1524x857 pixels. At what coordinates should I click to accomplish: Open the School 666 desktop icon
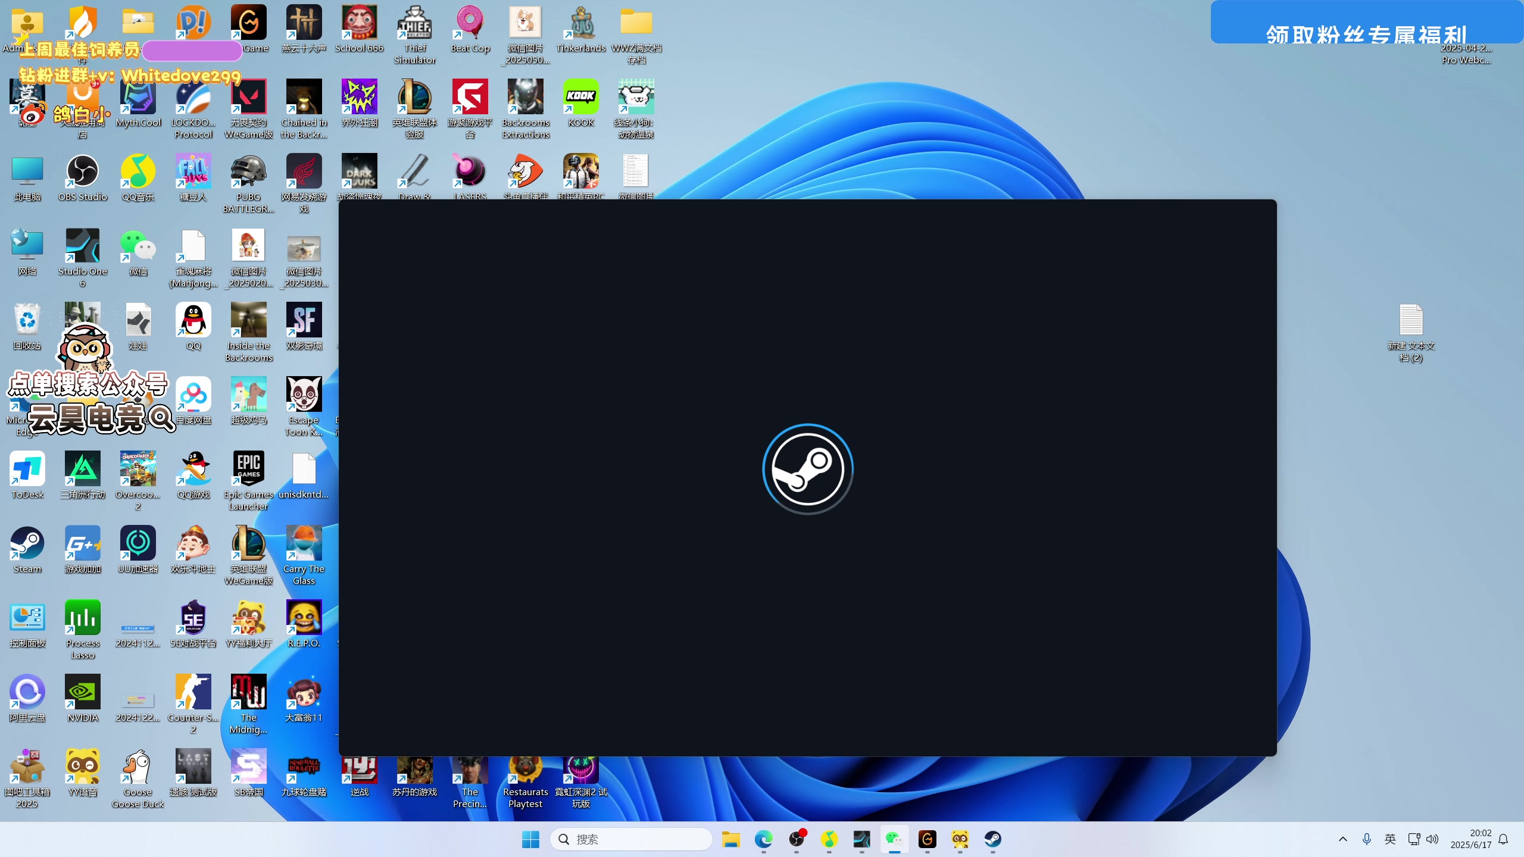(x=360, y=29)
